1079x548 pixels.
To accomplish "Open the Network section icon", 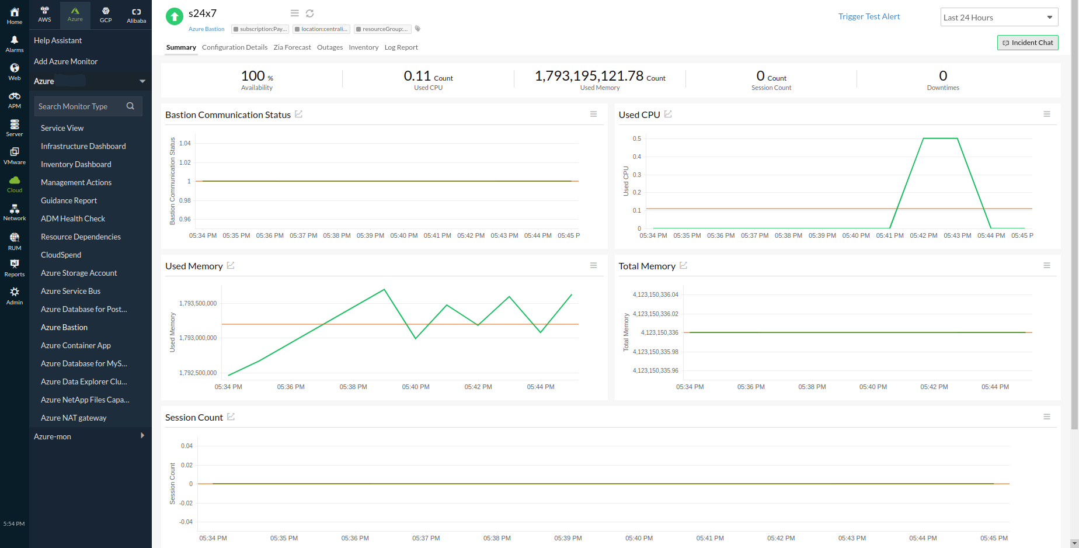I will tap(15, 209).
